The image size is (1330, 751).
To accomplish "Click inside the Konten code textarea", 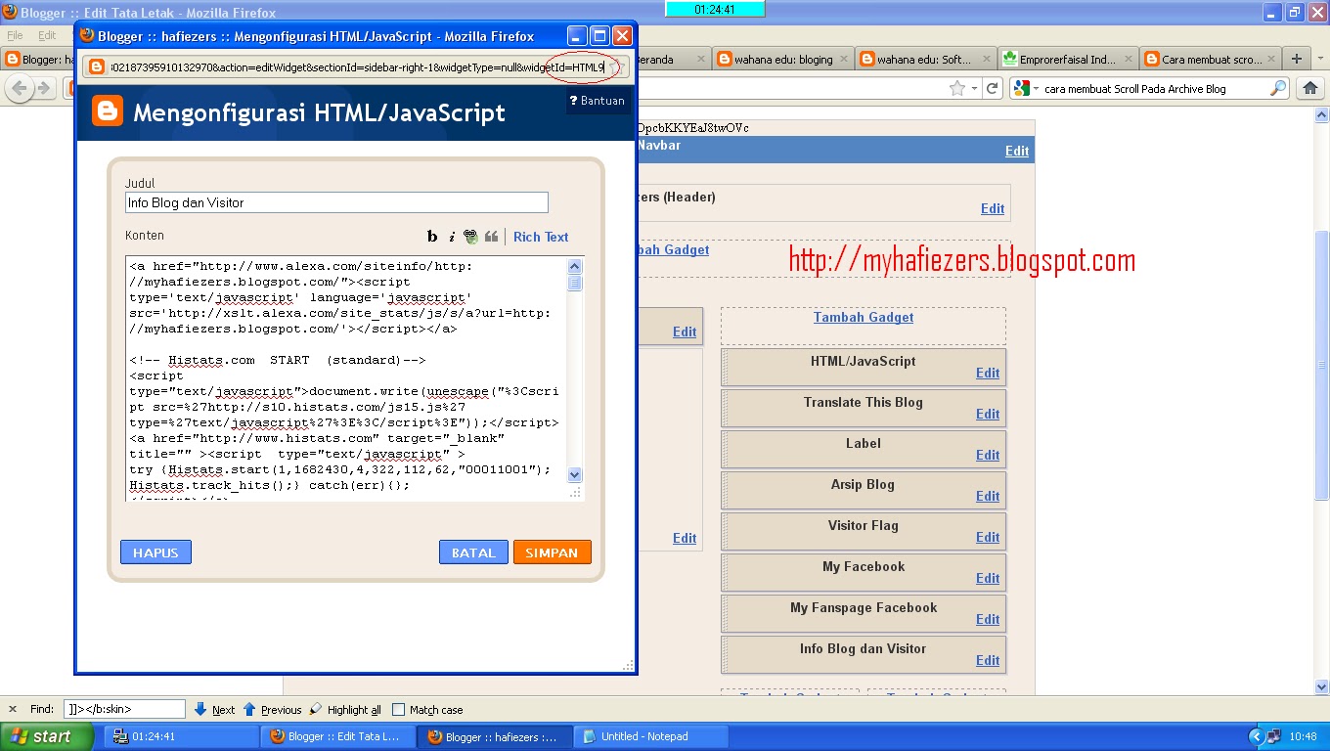I will 346,379.
